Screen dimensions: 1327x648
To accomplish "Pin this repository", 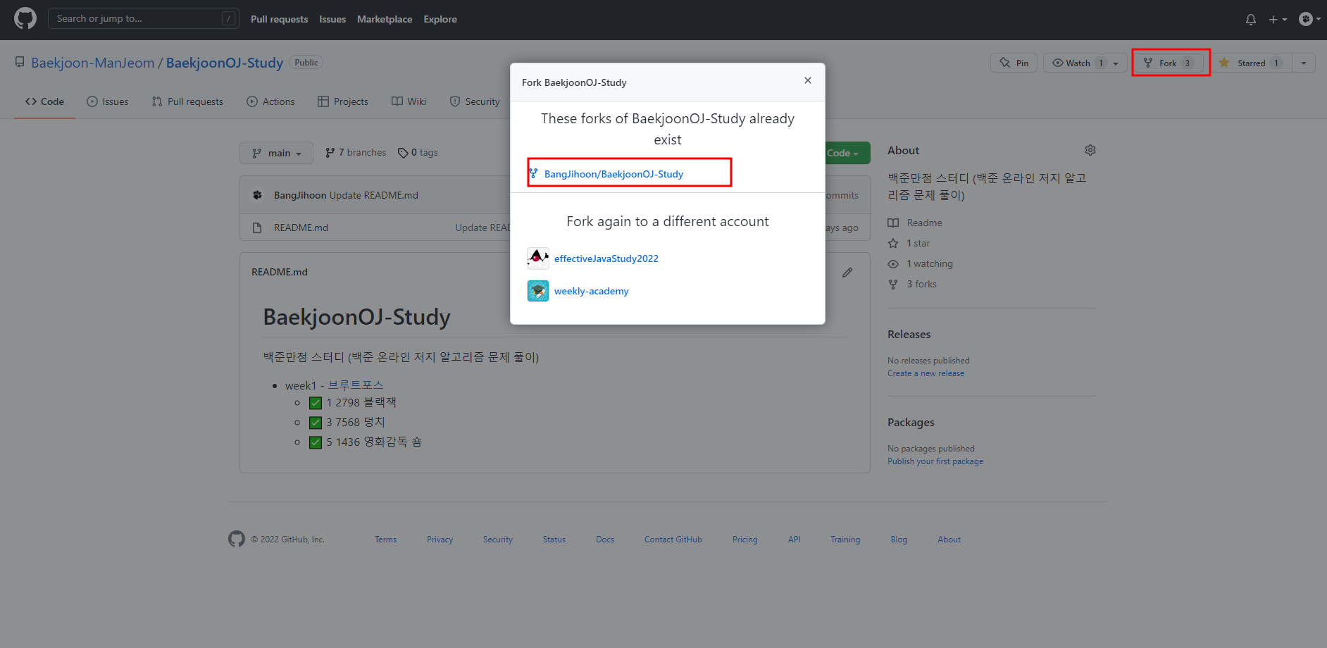I will 1014,63.
